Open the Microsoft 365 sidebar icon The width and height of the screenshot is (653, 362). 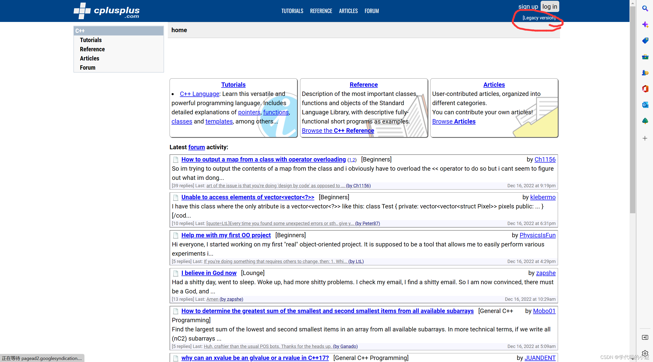(645, 89)
